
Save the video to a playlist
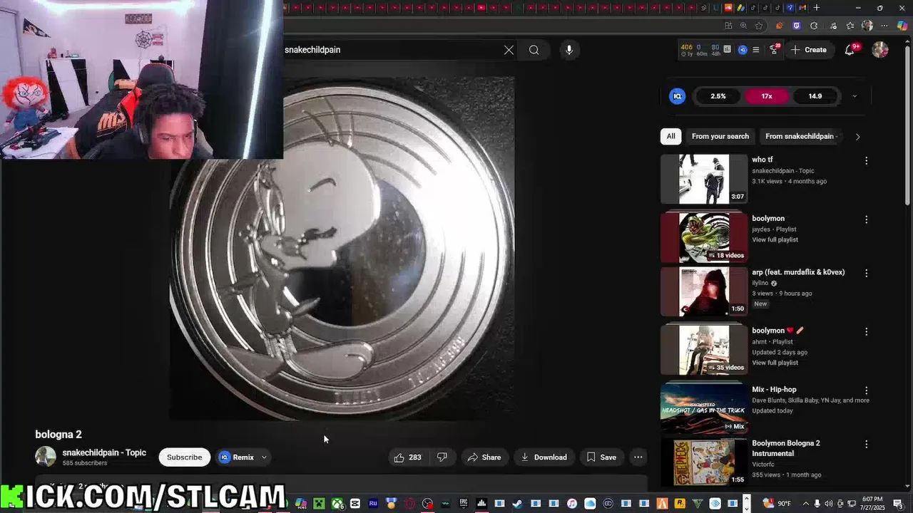(601, 457)
